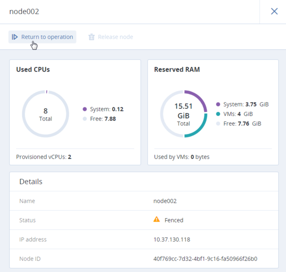286x272 pixels.
Task: Click the Reserved RAM donut chart center
Action: tap(184, 114)
